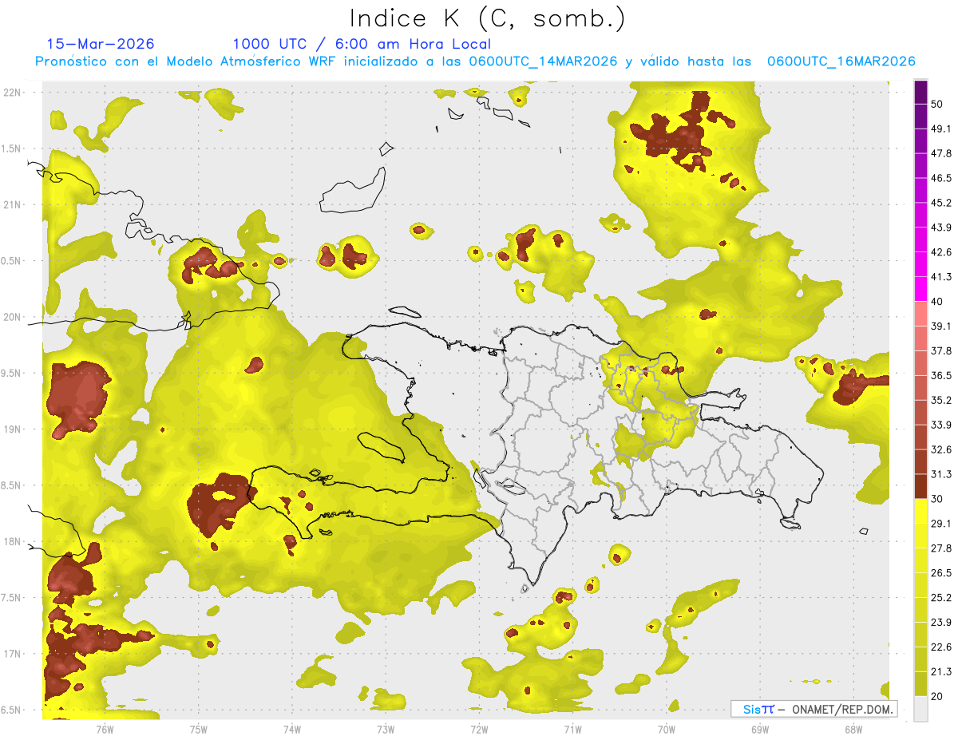
Task: Click the "17N" latitude axis label
Action: [12, 654]
